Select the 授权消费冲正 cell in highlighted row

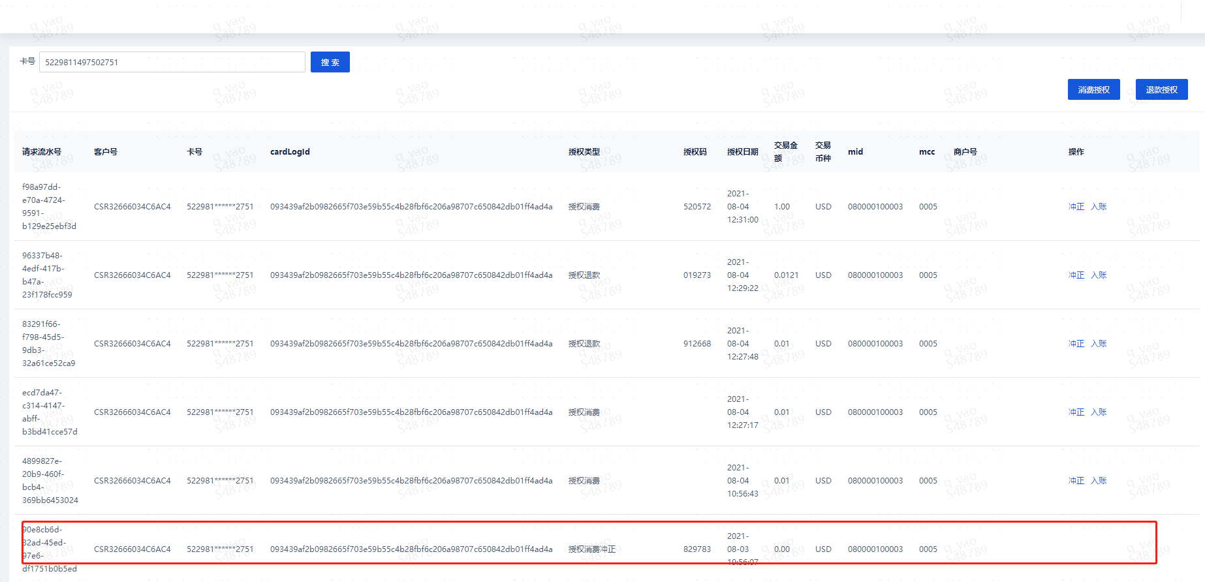[x=591, y=549]
